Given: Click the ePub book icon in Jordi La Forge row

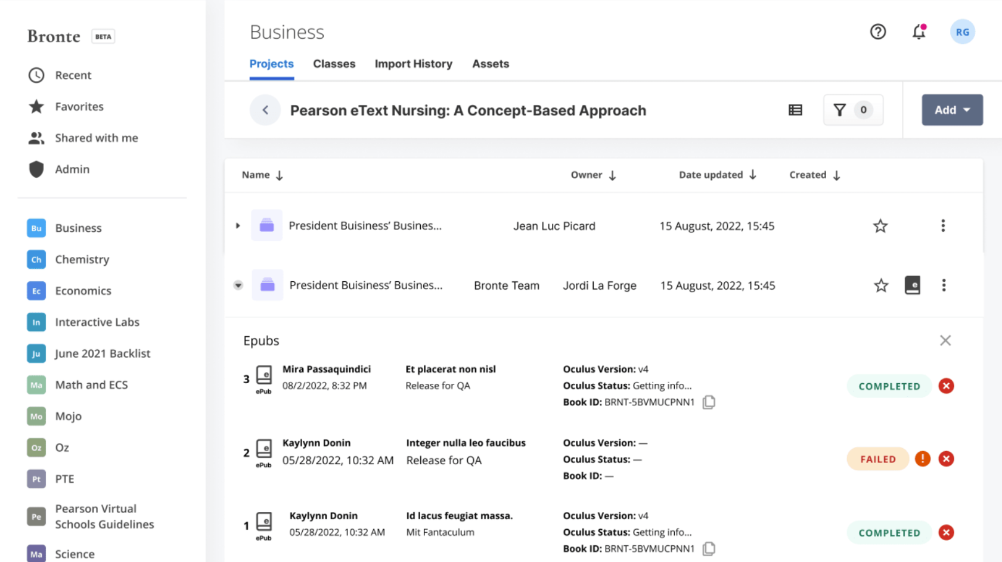Looking at the screenshot, I should (912, 285).
